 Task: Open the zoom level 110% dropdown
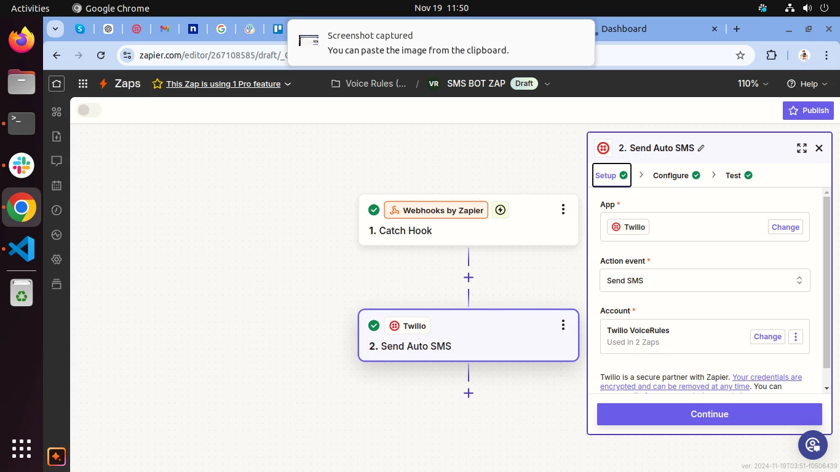[x=754, y=84]
